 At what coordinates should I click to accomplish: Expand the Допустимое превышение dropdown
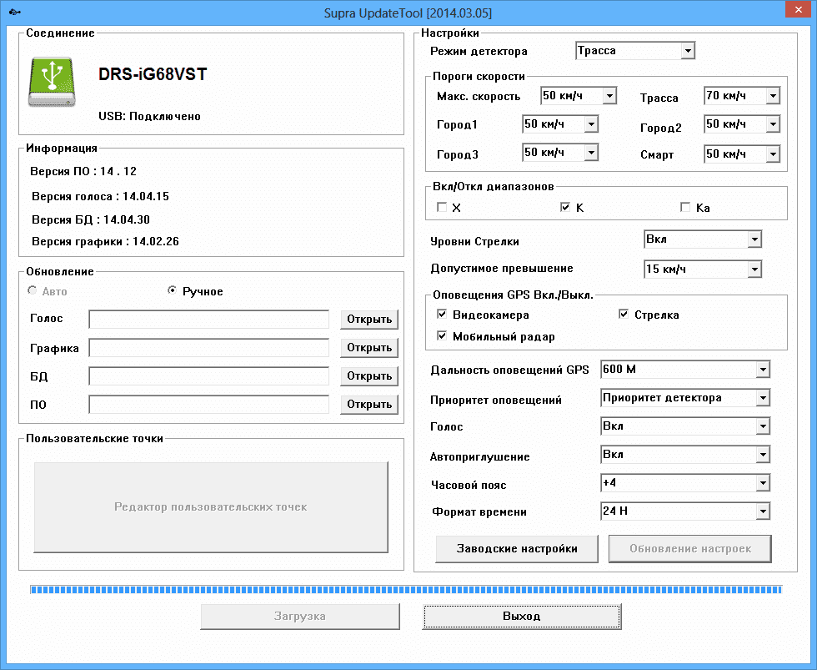tap(702, 269)
